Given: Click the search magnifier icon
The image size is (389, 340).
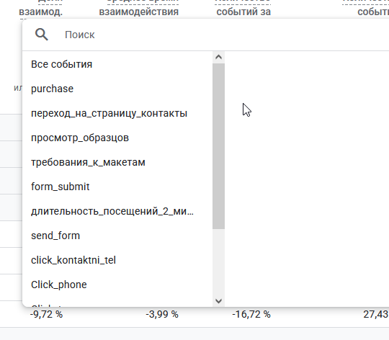Looking at the screenshot, I should tap(42, 35).
